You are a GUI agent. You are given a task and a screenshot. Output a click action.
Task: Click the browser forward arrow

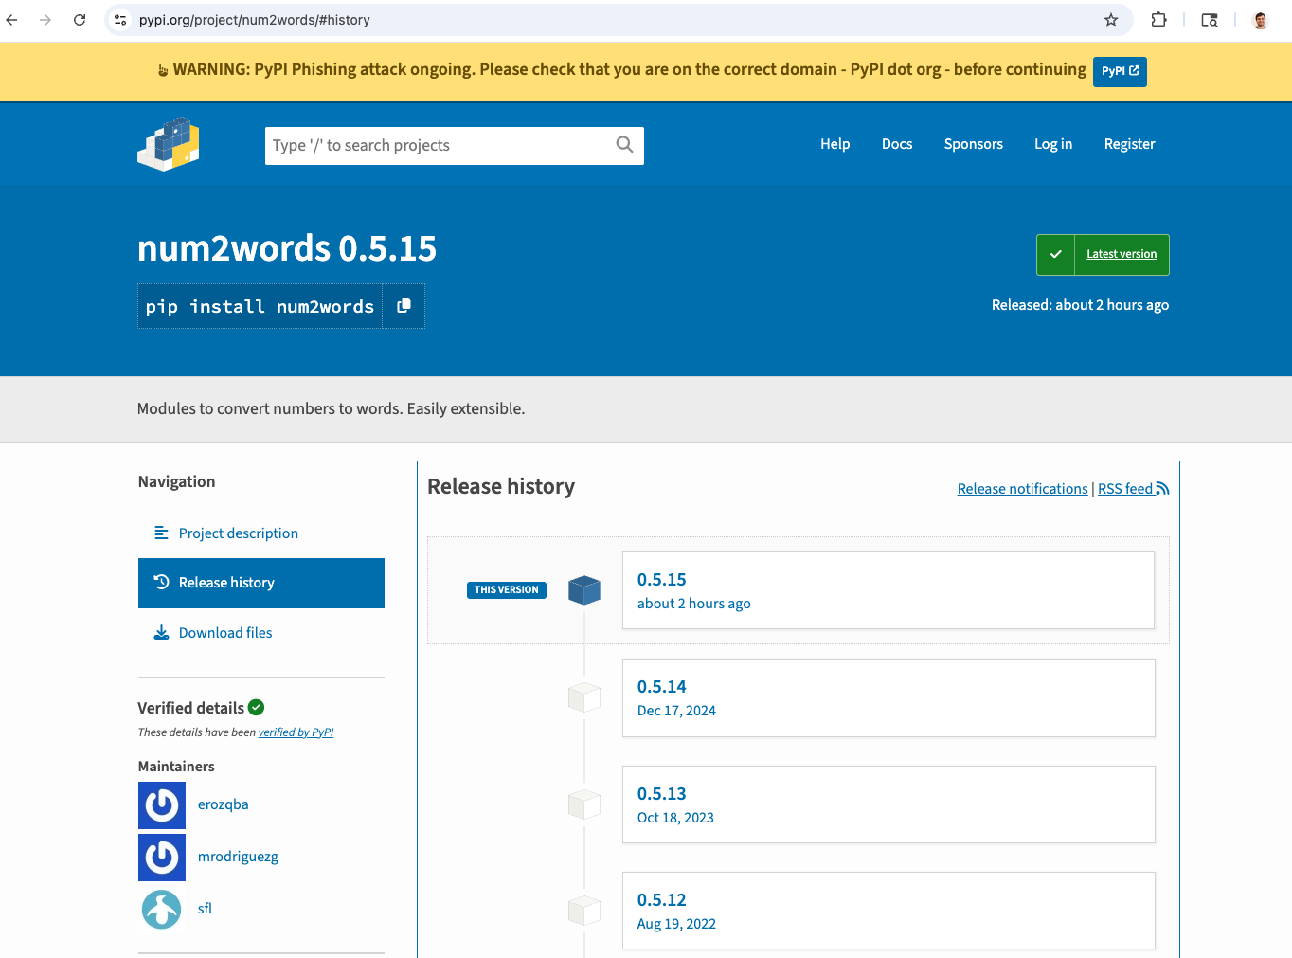coord(45,20)
